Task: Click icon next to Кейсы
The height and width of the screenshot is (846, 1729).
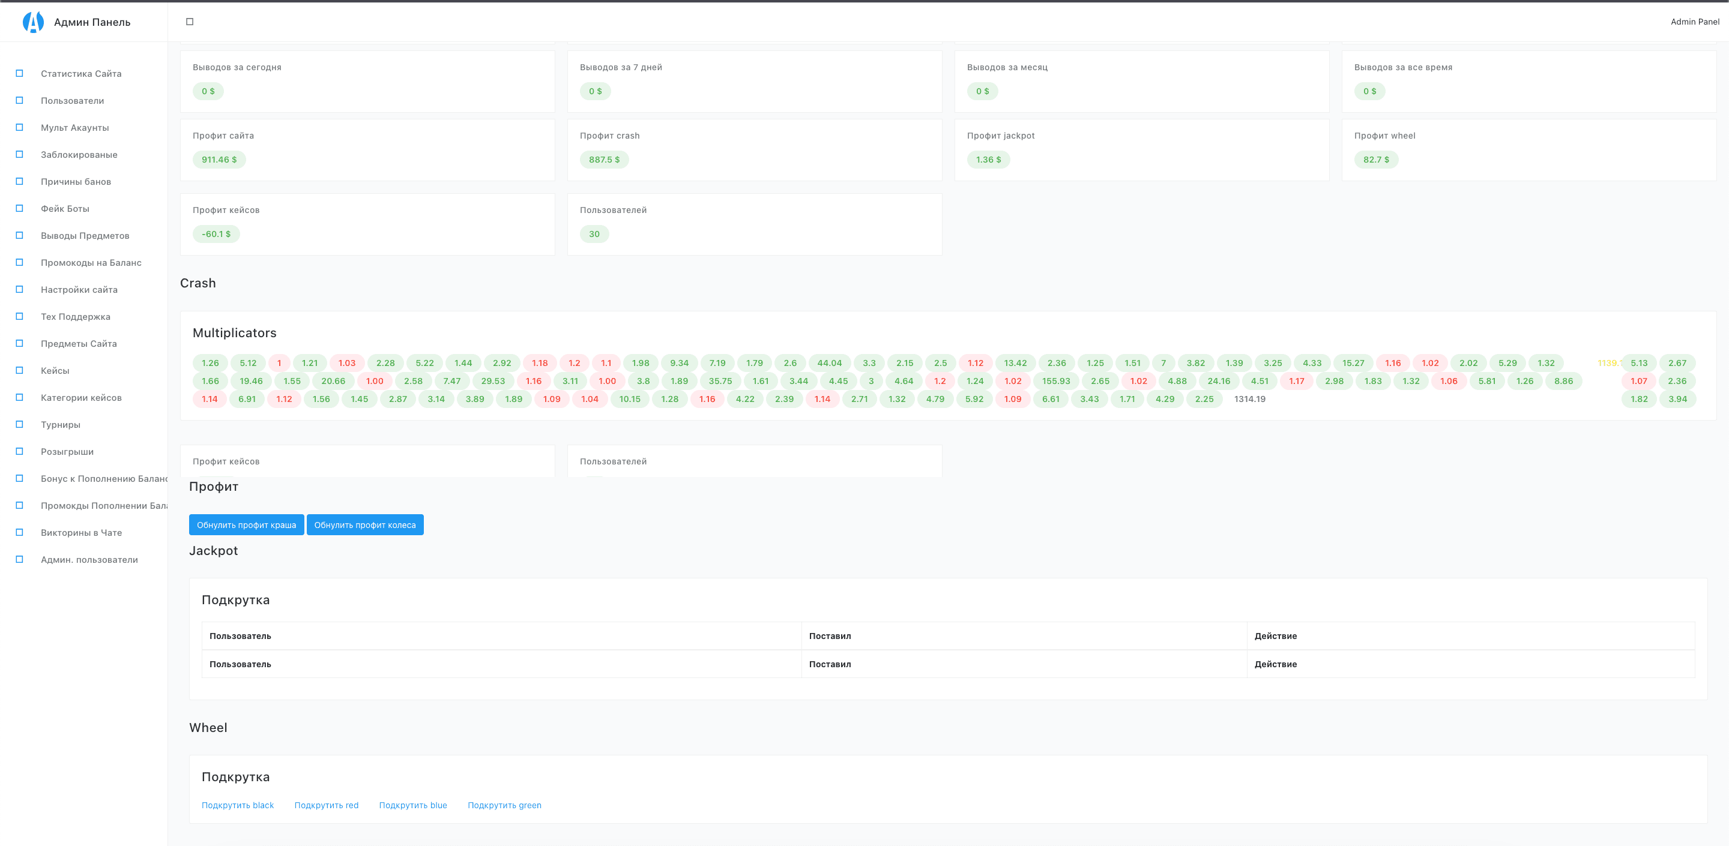Action: (19, 370)
